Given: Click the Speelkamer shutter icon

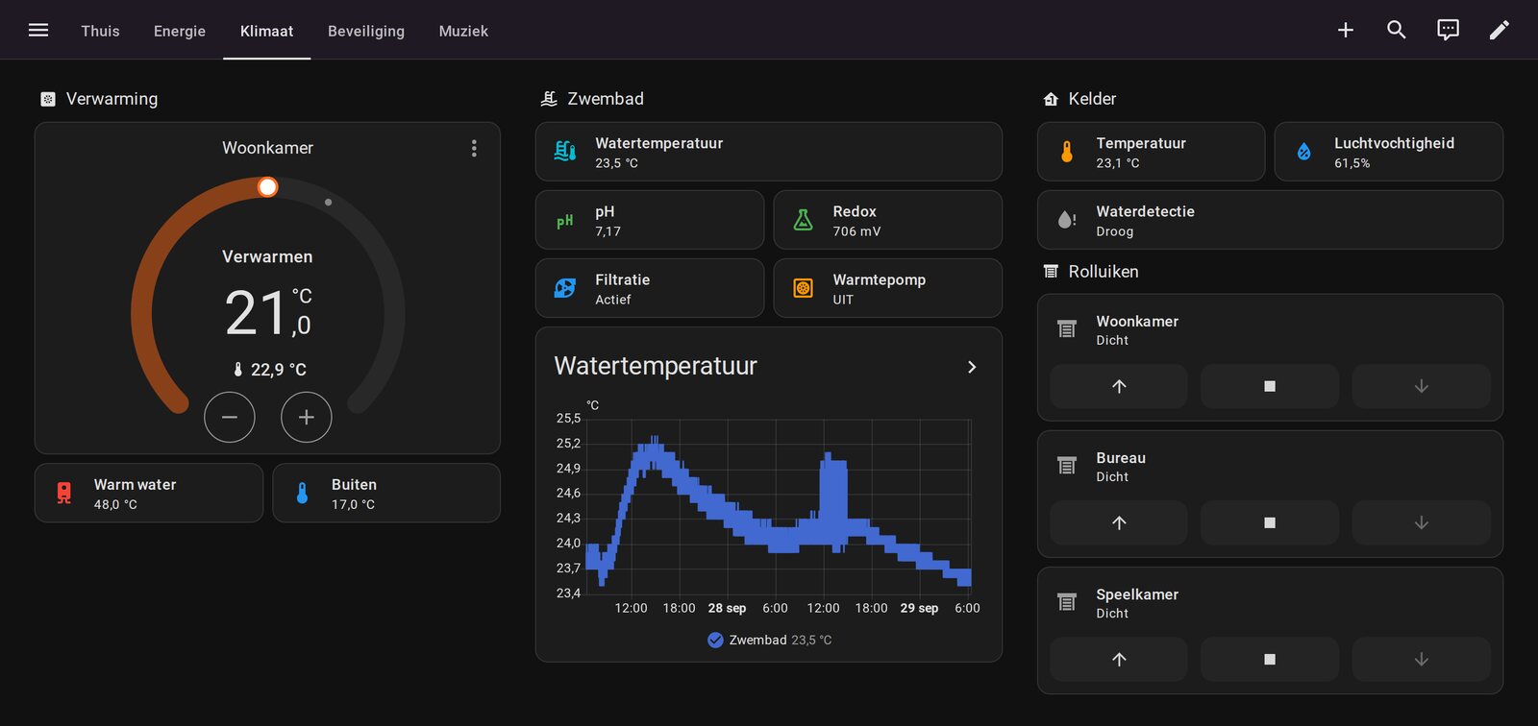Looking at the screenshot, I should (1067, 602).
